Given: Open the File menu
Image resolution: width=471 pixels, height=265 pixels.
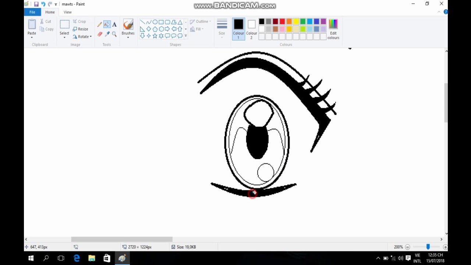Looking at the screenshot, I should [32, 12].
